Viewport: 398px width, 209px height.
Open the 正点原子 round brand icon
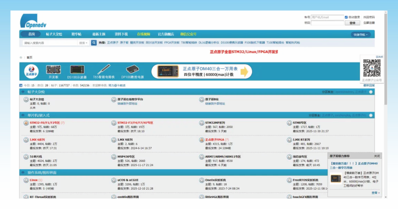pyautogui.click(x=31, y=72)
